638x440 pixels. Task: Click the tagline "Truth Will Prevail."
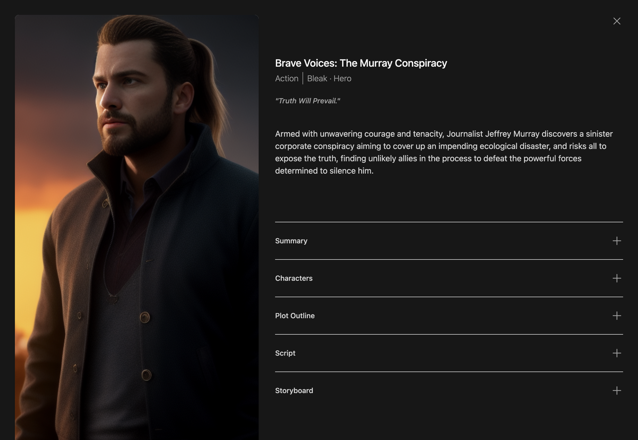(x=307, y=101)
